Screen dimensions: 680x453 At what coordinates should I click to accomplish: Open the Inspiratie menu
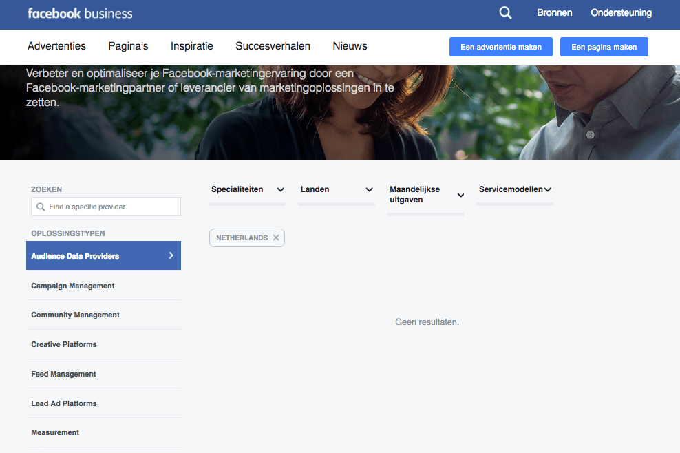[x=192, y=46]
